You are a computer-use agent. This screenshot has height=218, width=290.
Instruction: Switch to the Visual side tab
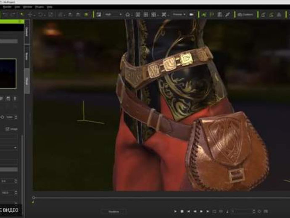click(x=27, y=81)
